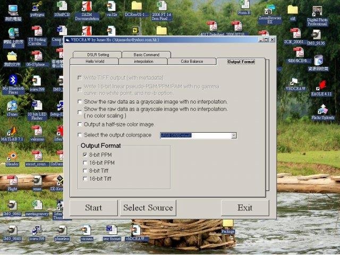
Task: Click the Exit button
Action: (x=245, y=208)
